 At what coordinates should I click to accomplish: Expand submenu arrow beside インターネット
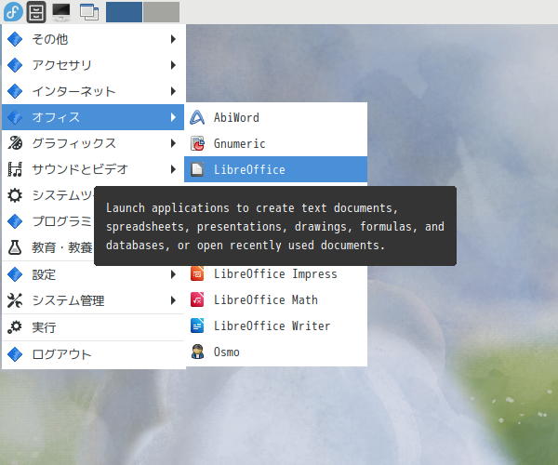[173, 91]
